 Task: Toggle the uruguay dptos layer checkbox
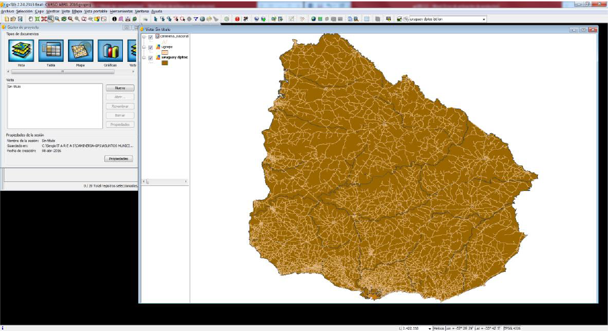click(x=150, y=58)
